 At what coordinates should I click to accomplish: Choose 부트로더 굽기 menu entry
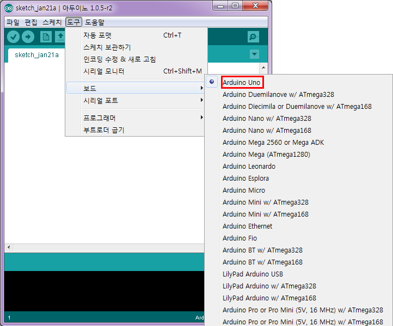click(x=136, y=130)
